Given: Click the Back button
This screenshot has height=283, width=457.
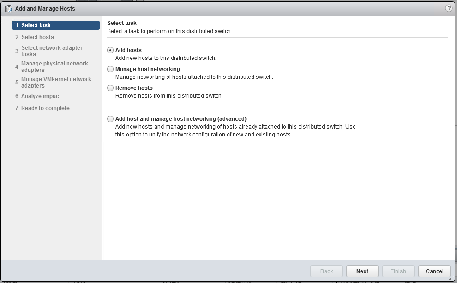Looking at the screenshot, I should tap(326, 271).
